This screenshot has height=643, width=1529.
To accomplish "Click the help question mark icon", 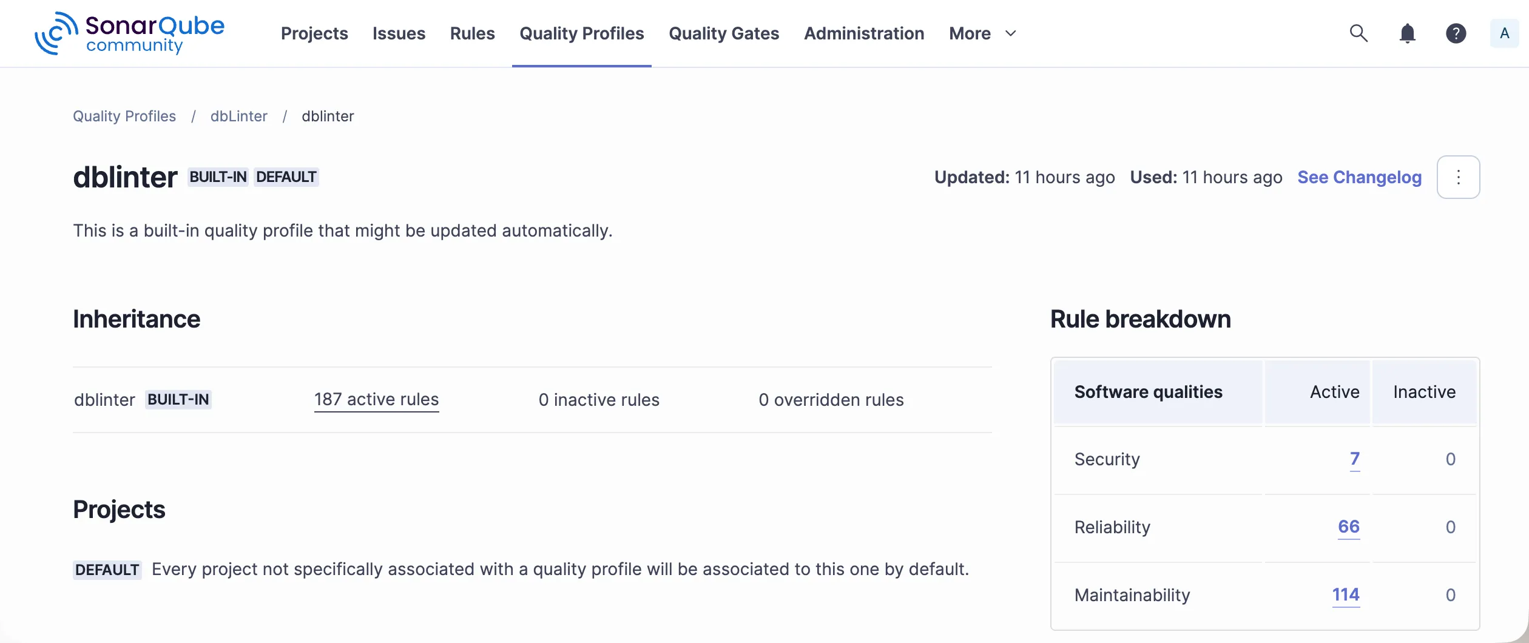I will click(1456, 33).
